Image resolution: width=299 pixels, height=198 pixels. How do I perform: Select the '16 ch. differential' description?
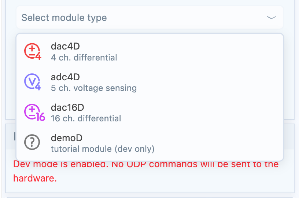(x=86, y=118)
